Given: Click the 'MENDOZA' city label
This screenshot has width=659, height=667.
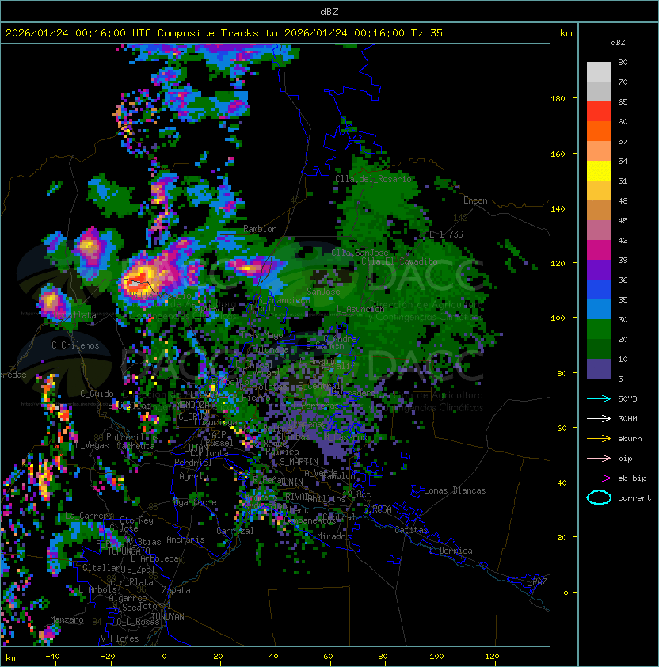Looking at the screenshot, I should 192,405.
